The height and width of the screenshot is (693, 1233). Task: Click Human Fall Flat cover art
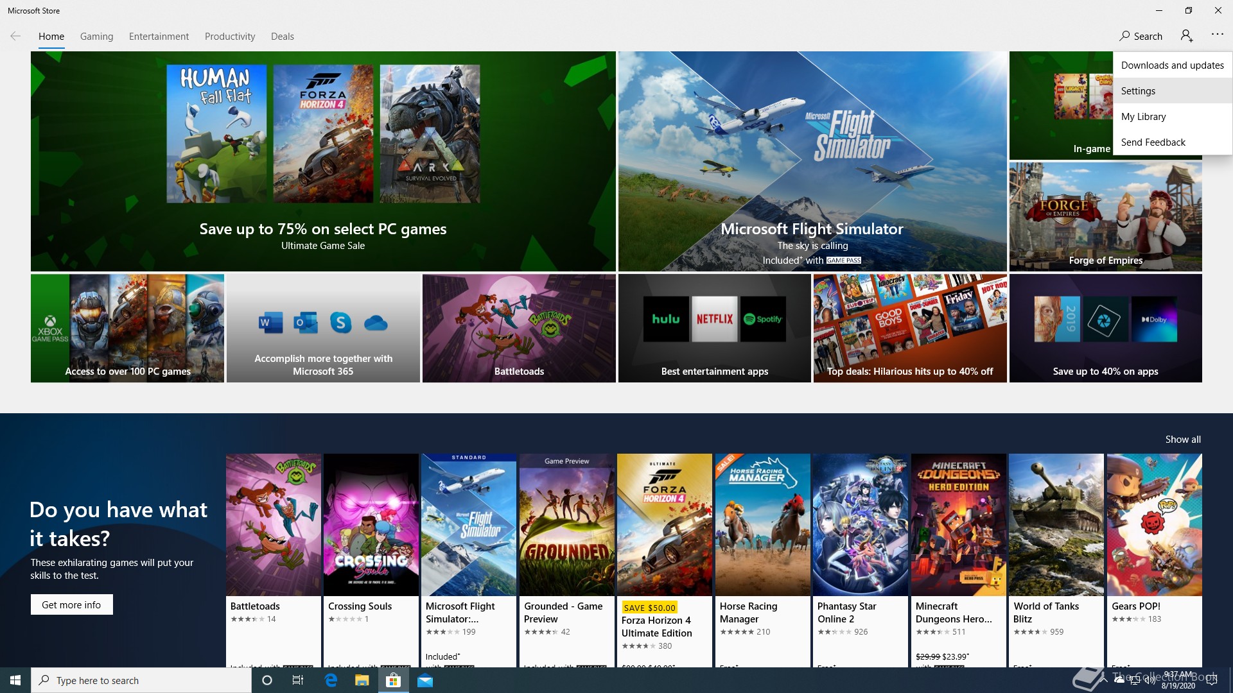coord(216,133)
